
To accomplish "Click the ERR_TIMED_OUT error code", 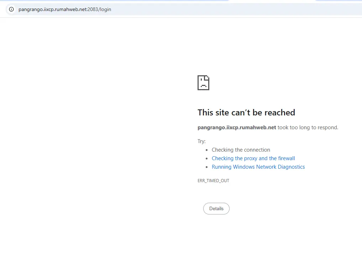I will click(x=213, y=181).
